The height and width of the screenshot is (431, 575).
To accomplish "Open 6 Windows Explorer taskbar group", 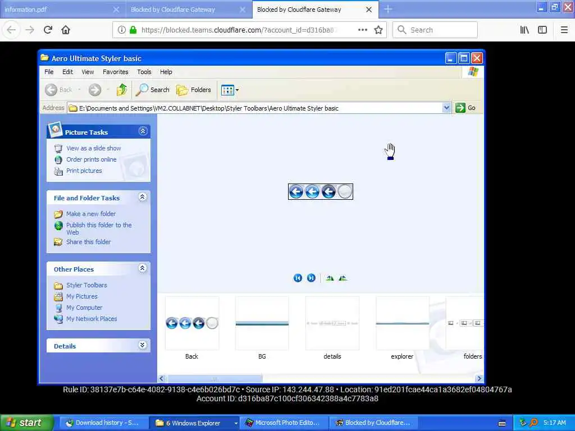I will coord(195,423).
